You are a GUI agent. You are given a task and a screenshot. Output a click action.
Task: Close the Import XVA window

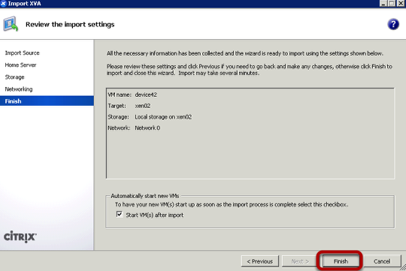(401, 3)
